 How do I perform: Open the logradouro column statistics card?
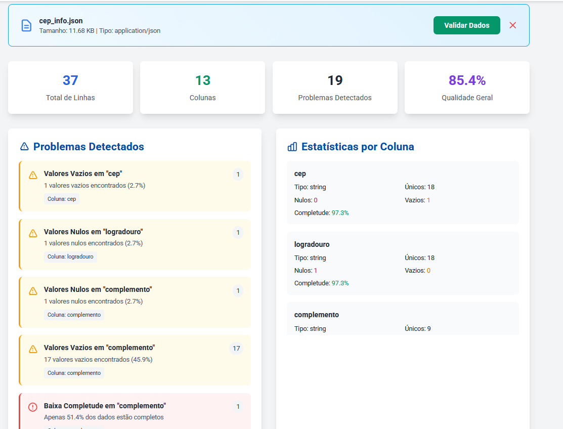point(402,263)
